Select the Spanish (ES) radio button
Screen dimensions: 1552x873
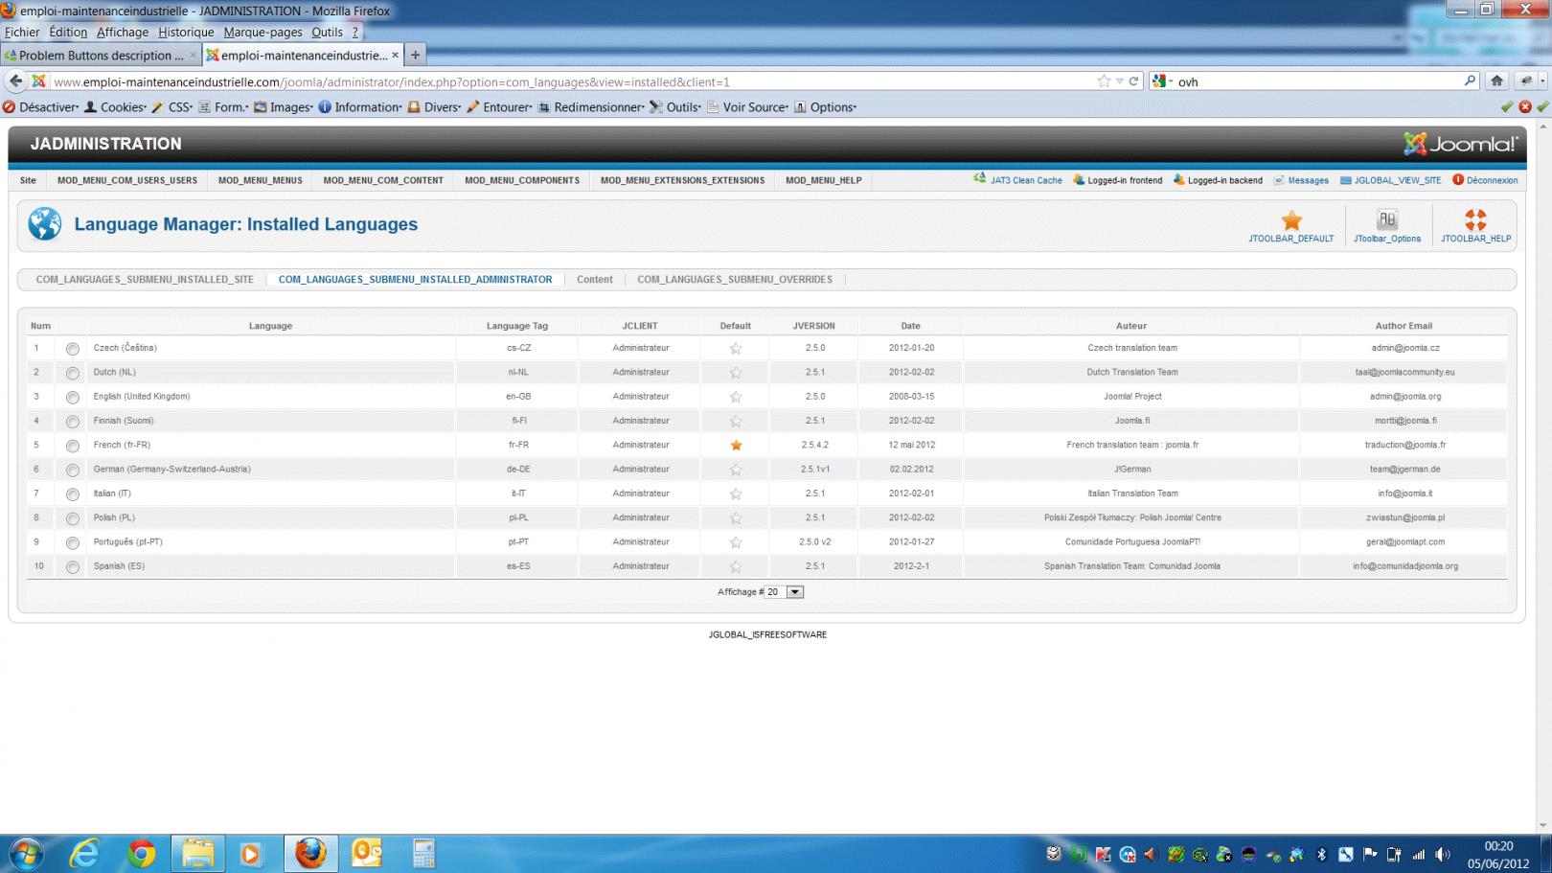coord(72,566)
